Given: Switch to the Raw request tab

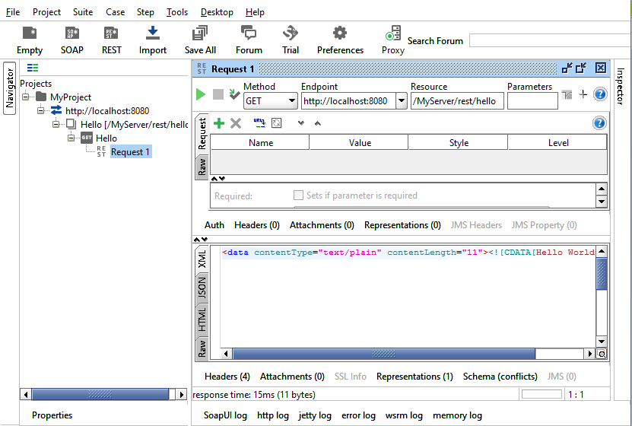Looking at the screenshot, I should click(x=202, y=168).
